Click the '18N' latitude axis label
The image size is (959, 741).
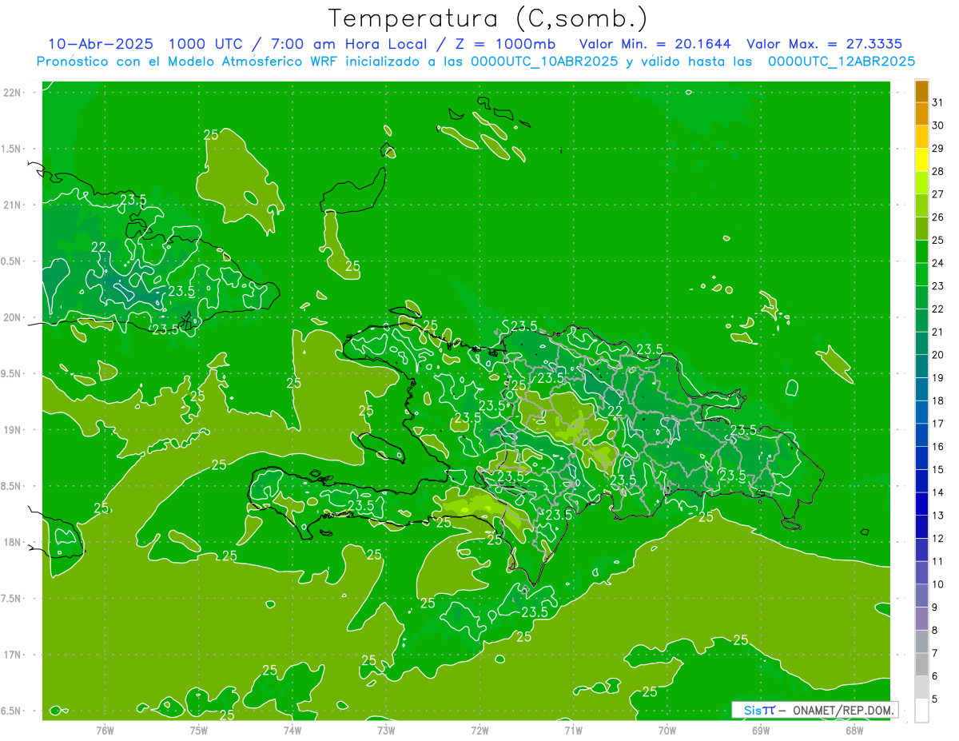coord(13,542)
